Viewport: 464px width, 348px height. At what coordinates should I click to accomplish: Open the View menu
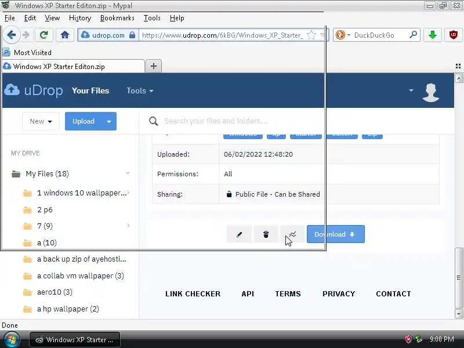pos(52,18)
